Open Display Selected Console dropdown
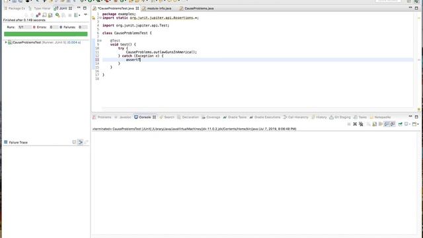Image resolution: width=423 pixels, height=238 pixels. coord(410,124)
